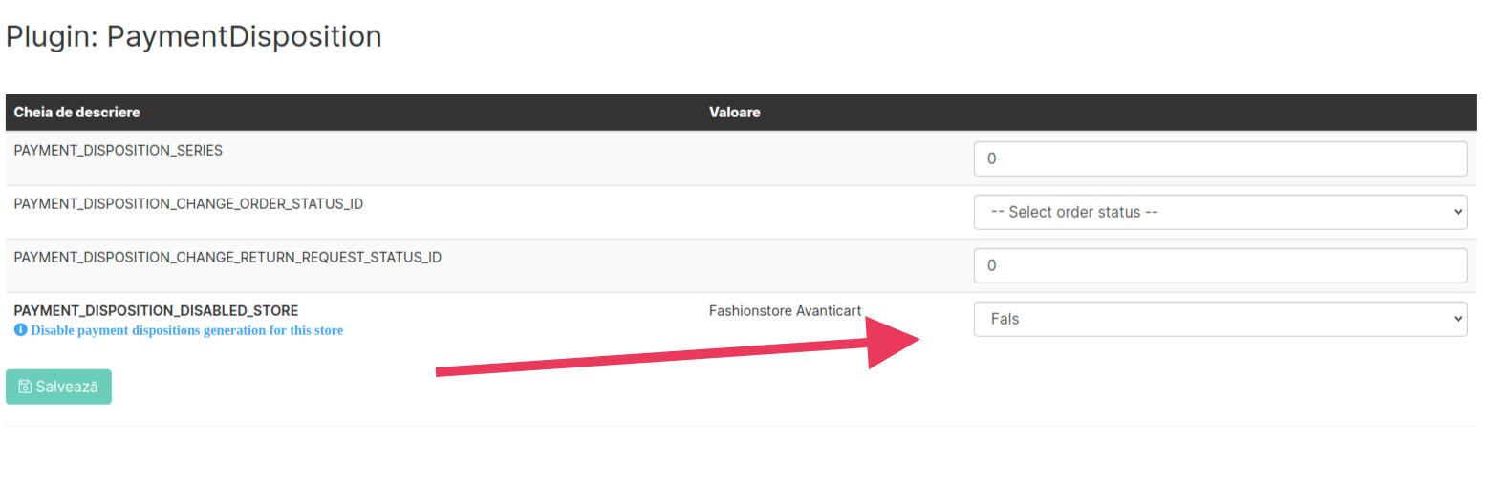The height and width of the screenshot is (482, 1491).
Task: Click the Fashionstore Avanticart store name
Action: pyautogui.click(x=786, y=311)
